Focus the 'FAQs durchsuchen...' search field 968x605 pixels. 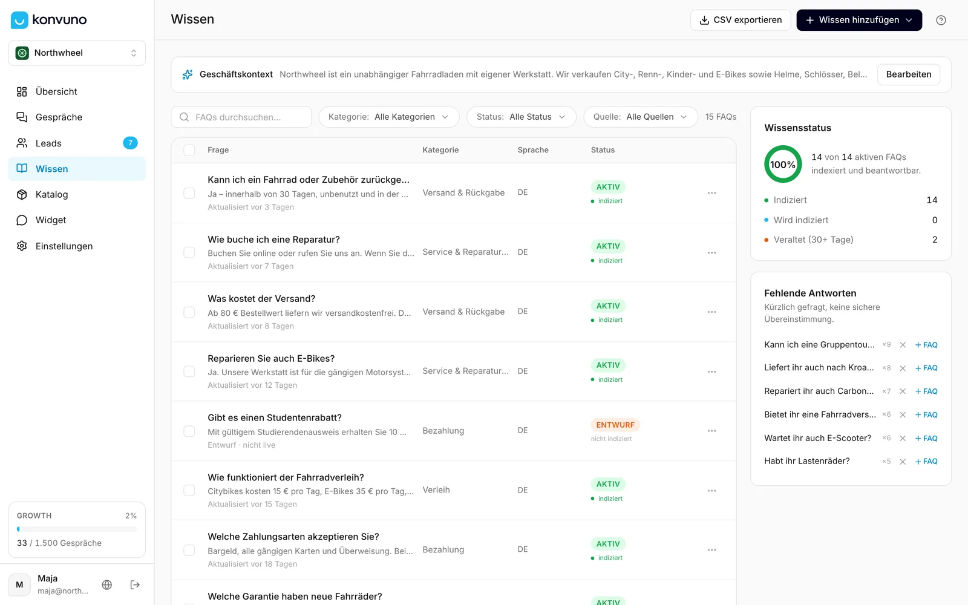point(241,117)
